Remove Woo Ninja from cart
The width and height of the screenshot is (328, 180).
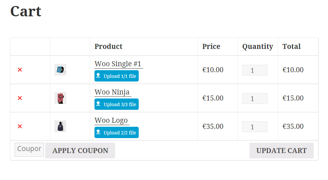click(20, 98)
